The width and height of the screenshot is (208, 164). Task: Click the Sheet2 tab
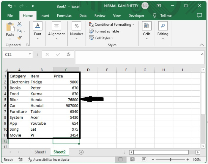point(59,152)
